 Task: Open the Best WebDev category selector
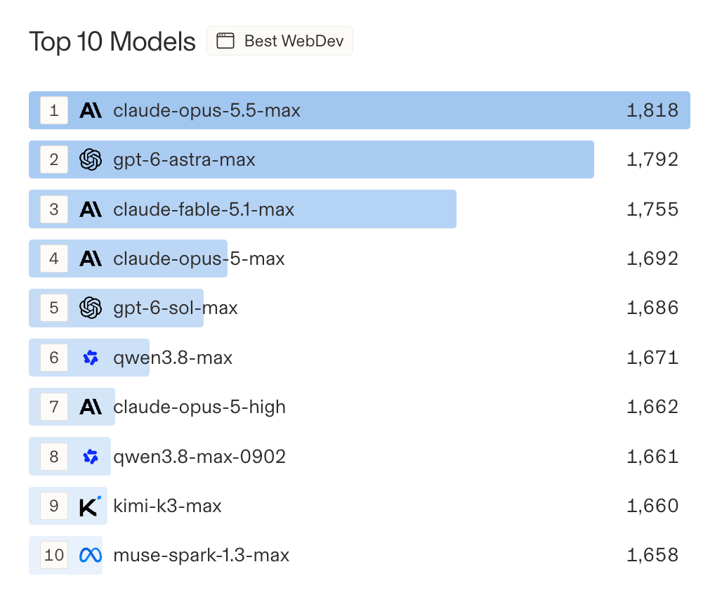click(x=280, y=41)
